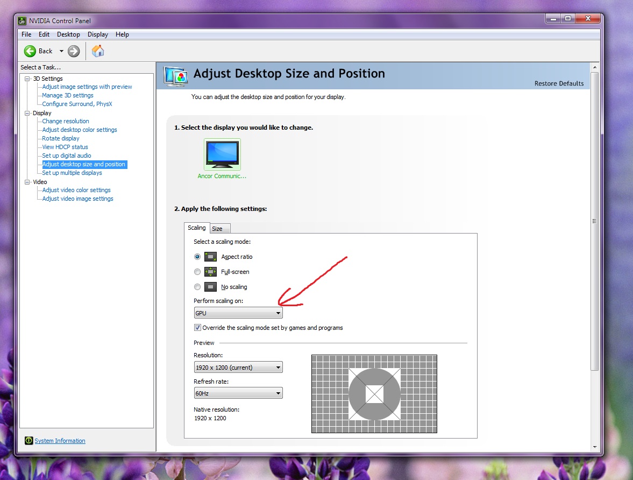633x480 pixels.
Task: Collapse the Video tree node
Action: (x=27, y=182)
